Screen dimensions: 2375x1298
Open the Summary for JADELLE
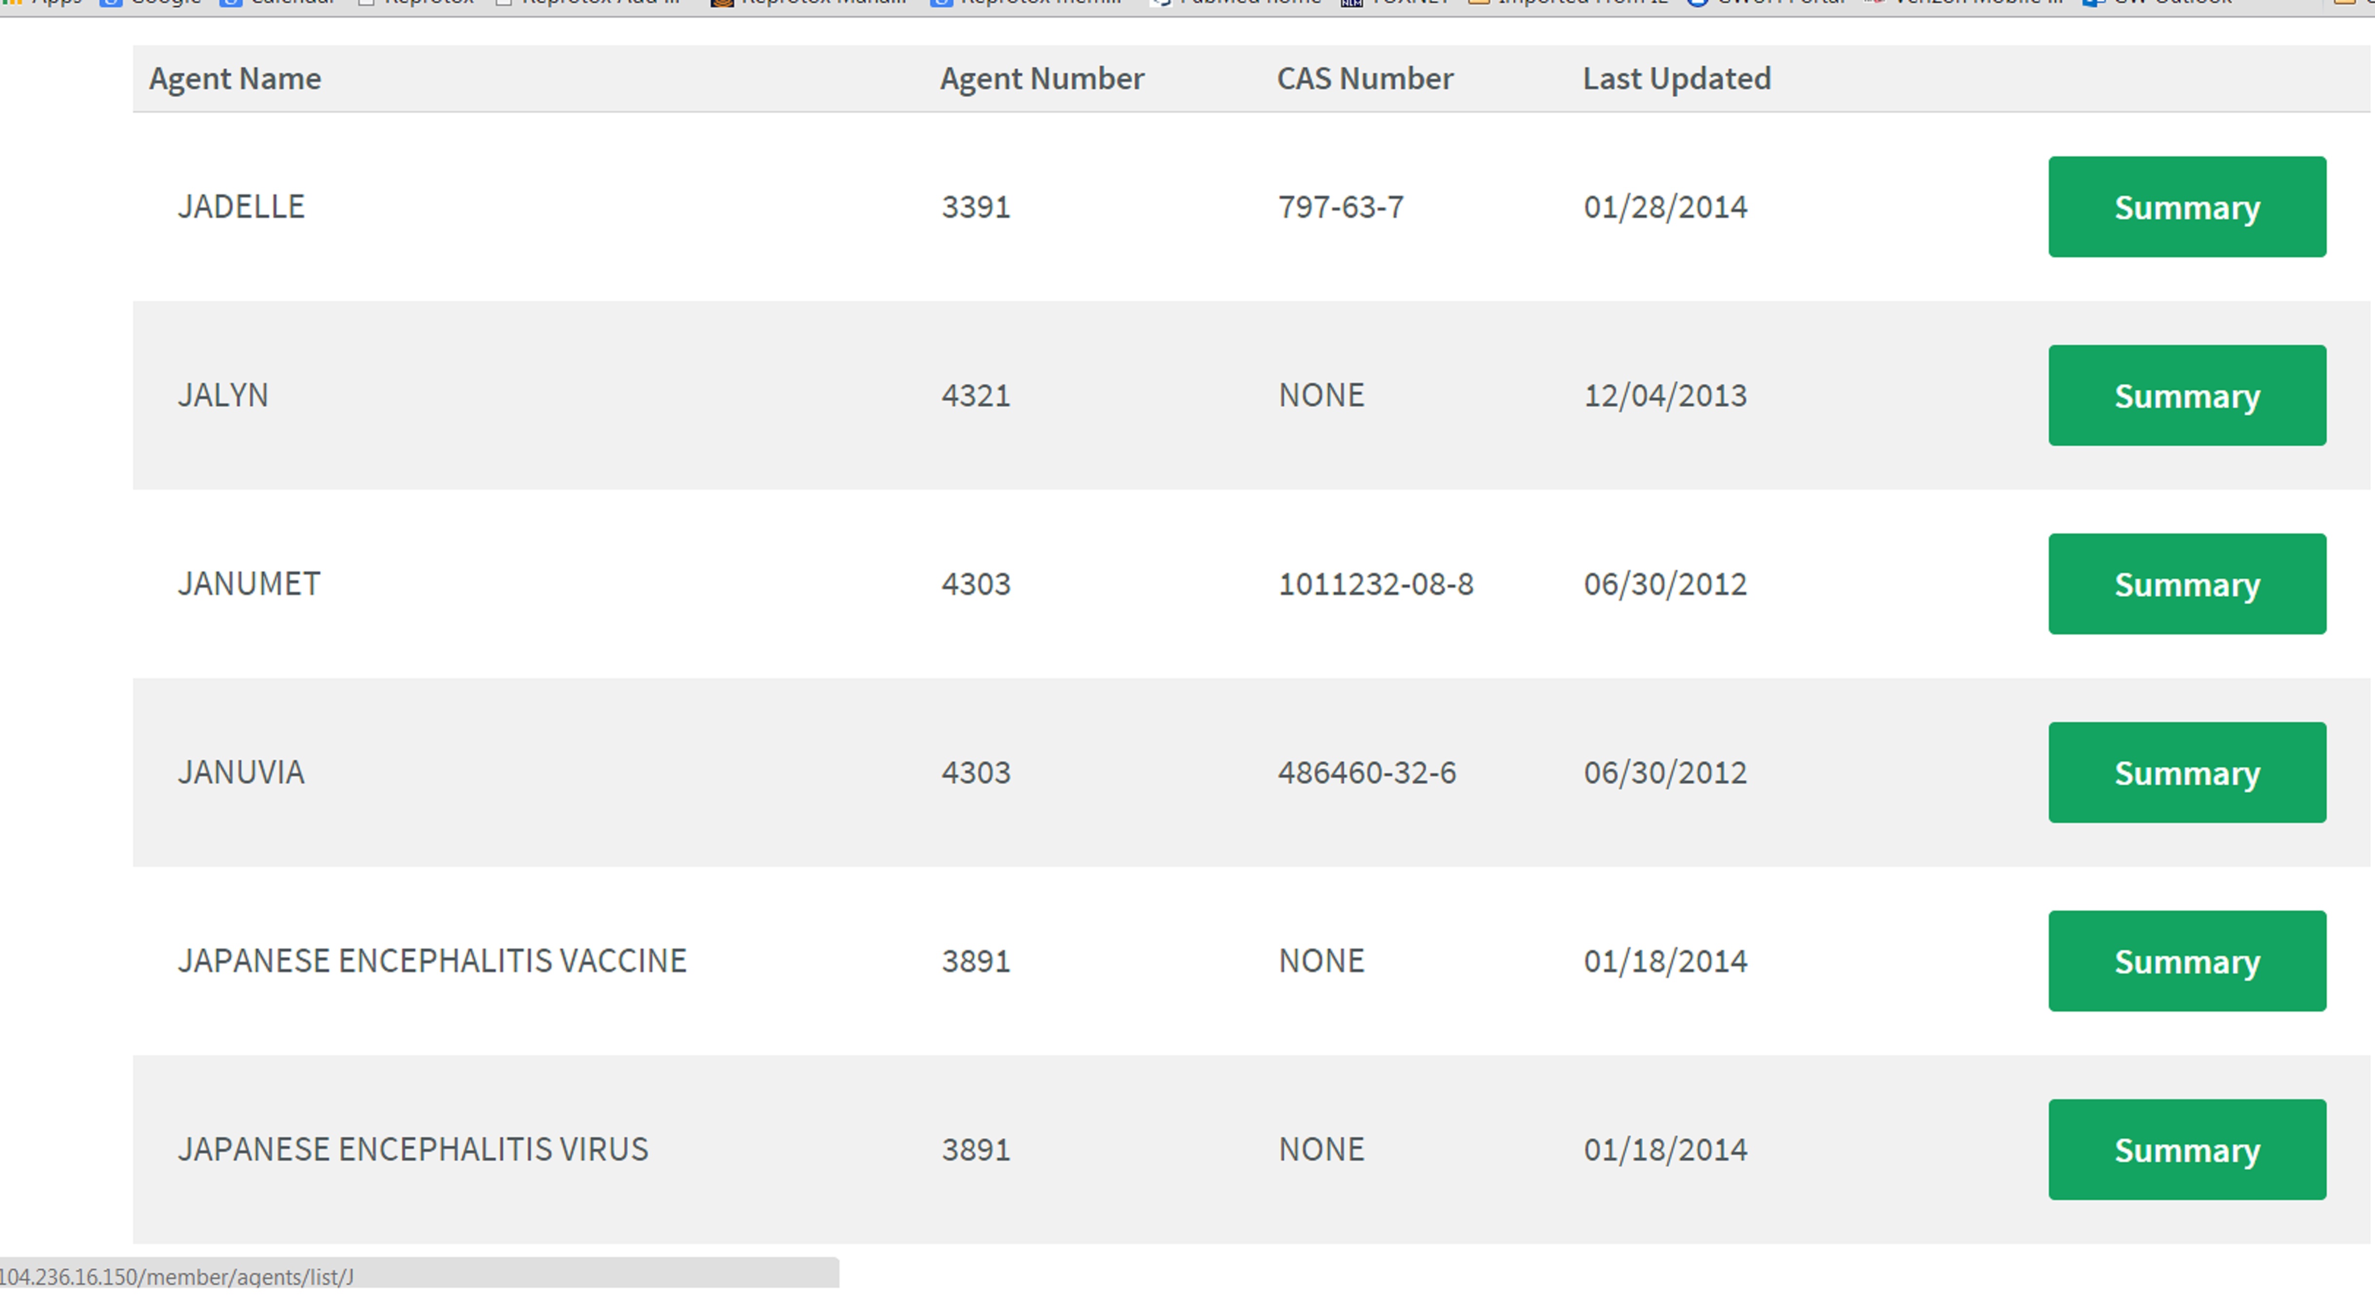[2186, 207]
